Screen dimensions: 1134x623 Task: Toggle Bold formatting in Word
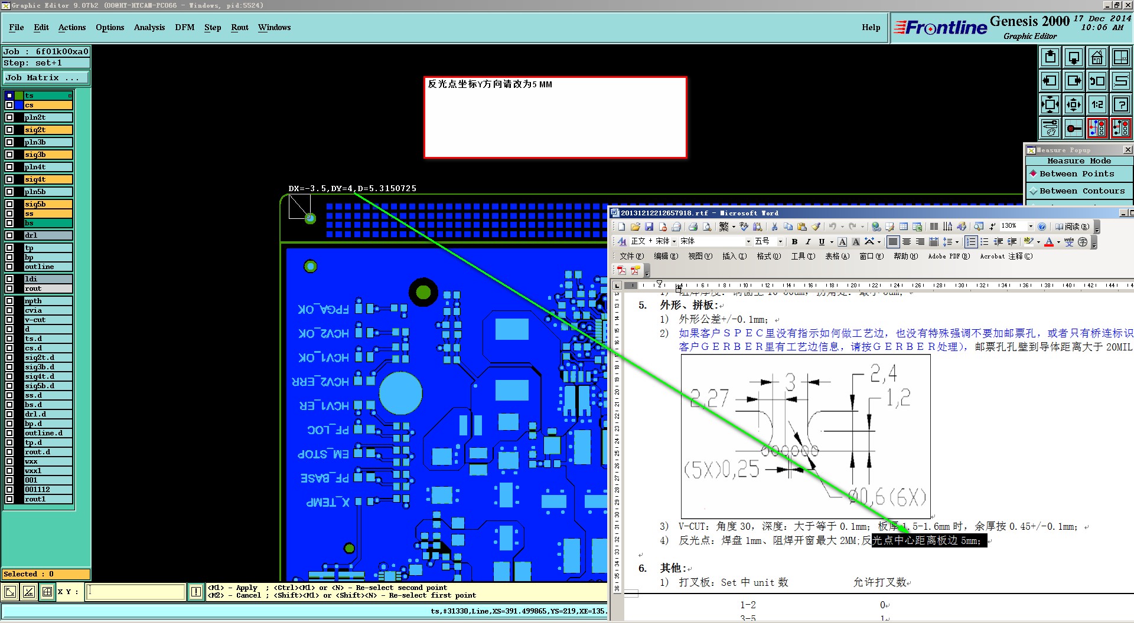coord(794,241)
